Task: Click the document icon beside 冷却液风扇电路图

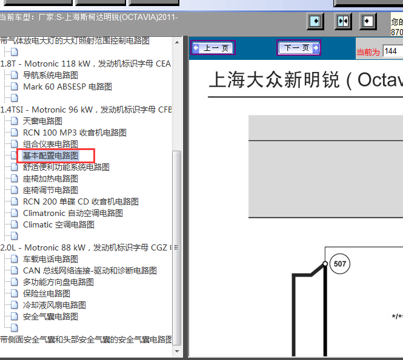Action: (x=15, y=305)
